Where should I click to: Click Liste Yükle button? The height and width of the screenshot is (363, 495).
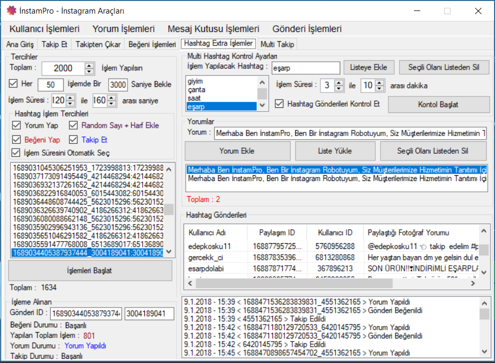coord(335,151)
